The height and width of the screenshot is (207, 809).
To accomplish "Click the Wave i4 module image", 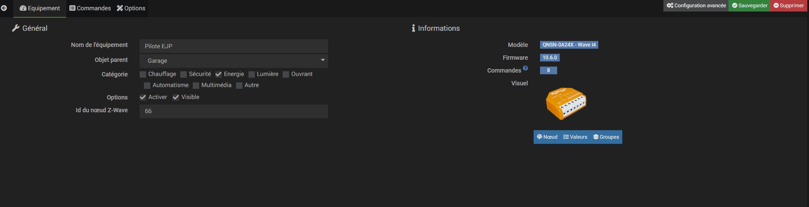I will (566, 103).
